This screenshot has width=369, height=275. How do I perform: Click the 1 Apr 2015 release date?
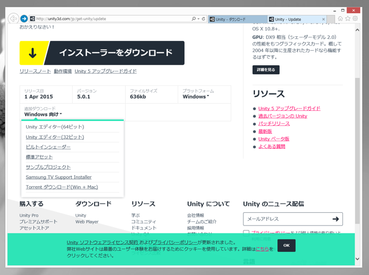tap(39, 97)
